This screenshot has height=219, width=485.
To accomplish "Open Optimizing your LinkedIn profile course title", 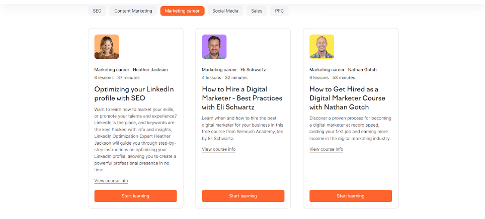I will 134,93.
